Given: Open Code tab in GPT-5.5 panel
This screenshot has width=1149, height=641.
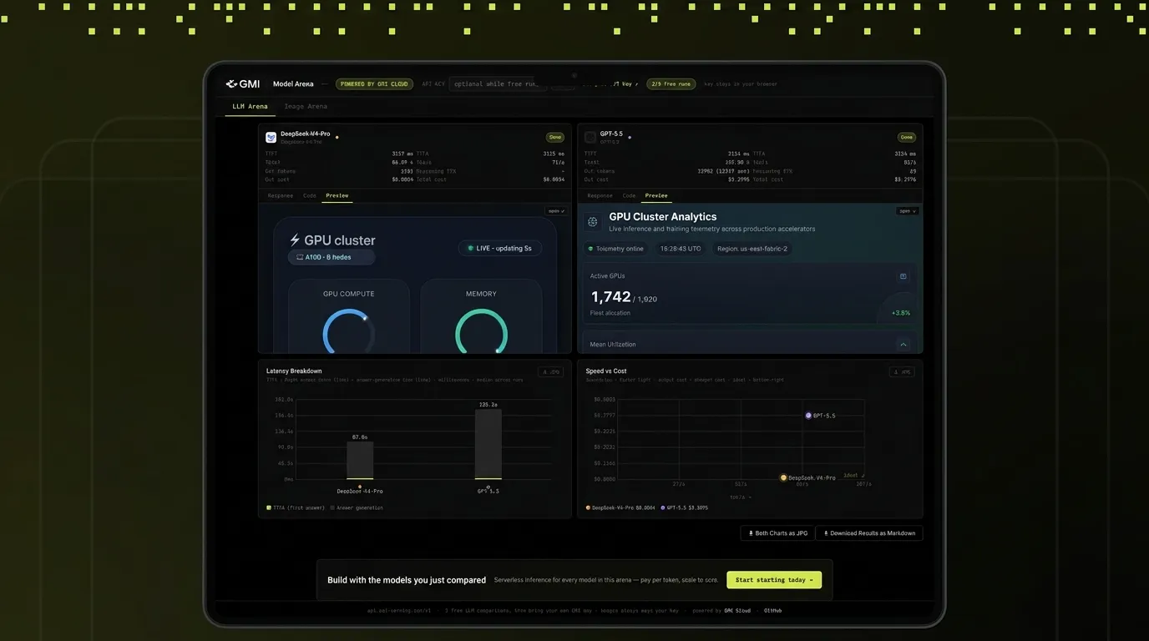Looking at the screenshot, I should (x=629, y=196).
